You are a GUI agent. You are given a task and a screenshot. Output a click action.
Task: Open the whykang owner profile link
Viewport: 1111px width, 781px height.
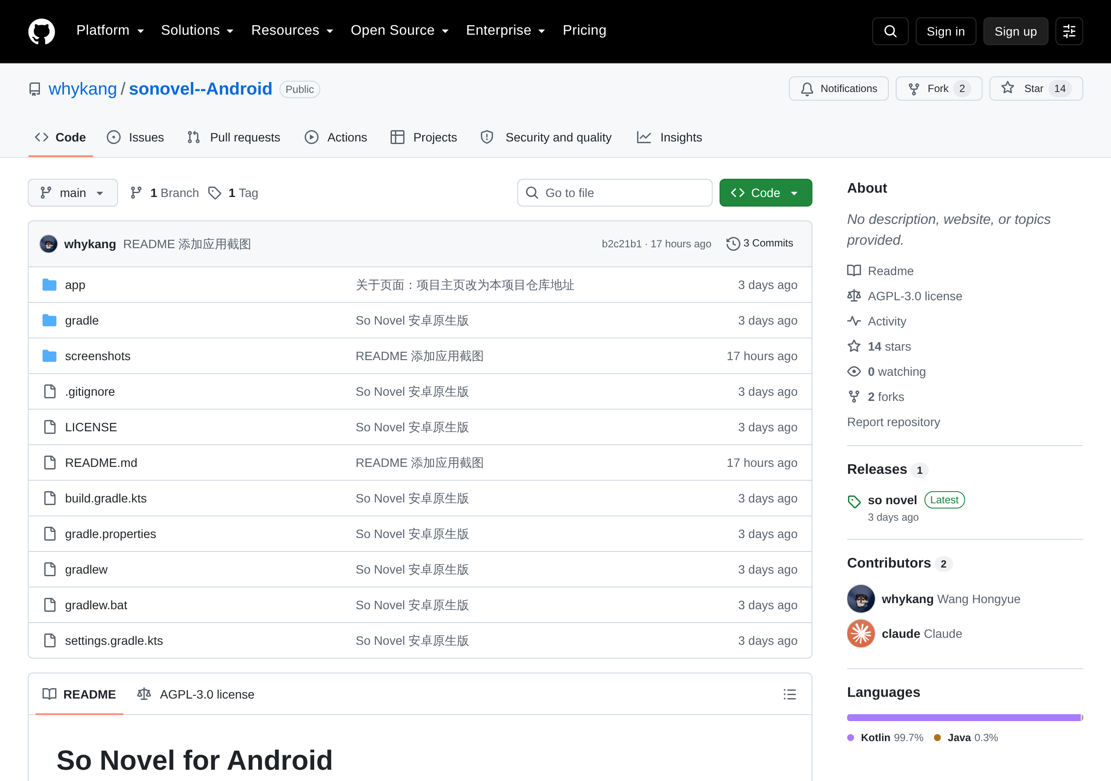point(83,89)
